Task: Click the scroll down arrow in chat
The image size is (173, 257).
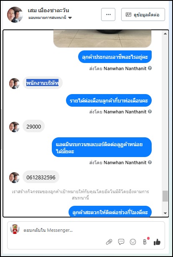Action: tap(165, 213)
